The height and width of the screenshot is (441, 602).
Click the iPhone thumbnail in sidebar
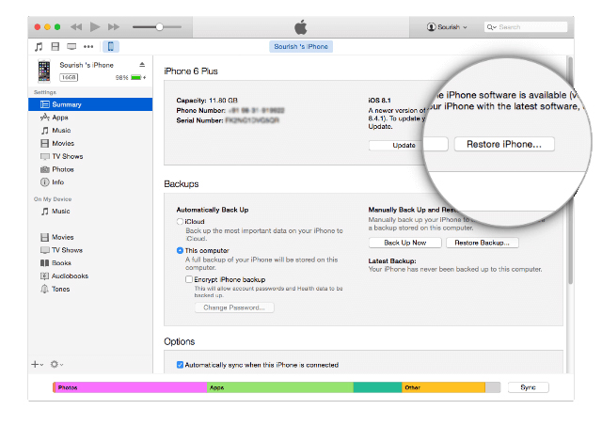pyautogui.click(x=44, y=71)
